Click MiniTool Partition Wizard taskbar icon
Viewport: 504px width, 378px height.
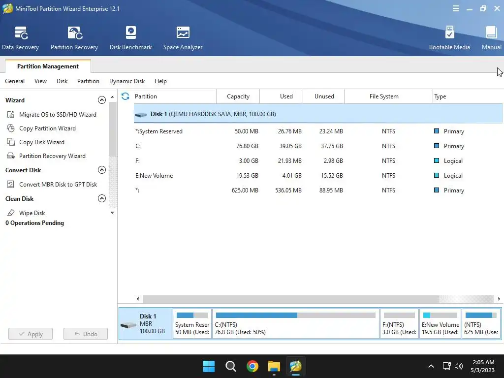coord(295,366)
